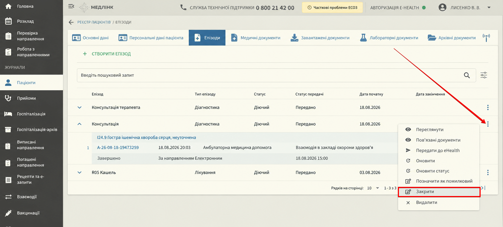The height and width of the screenshot is (227, 503).
Task: Open rows-per-page dropdown
Action: [x=373, y=188]
